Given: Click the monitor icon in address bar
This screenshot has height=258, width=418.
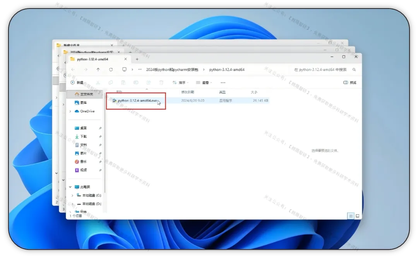Looking at the screenshot, I should [124, 69].
